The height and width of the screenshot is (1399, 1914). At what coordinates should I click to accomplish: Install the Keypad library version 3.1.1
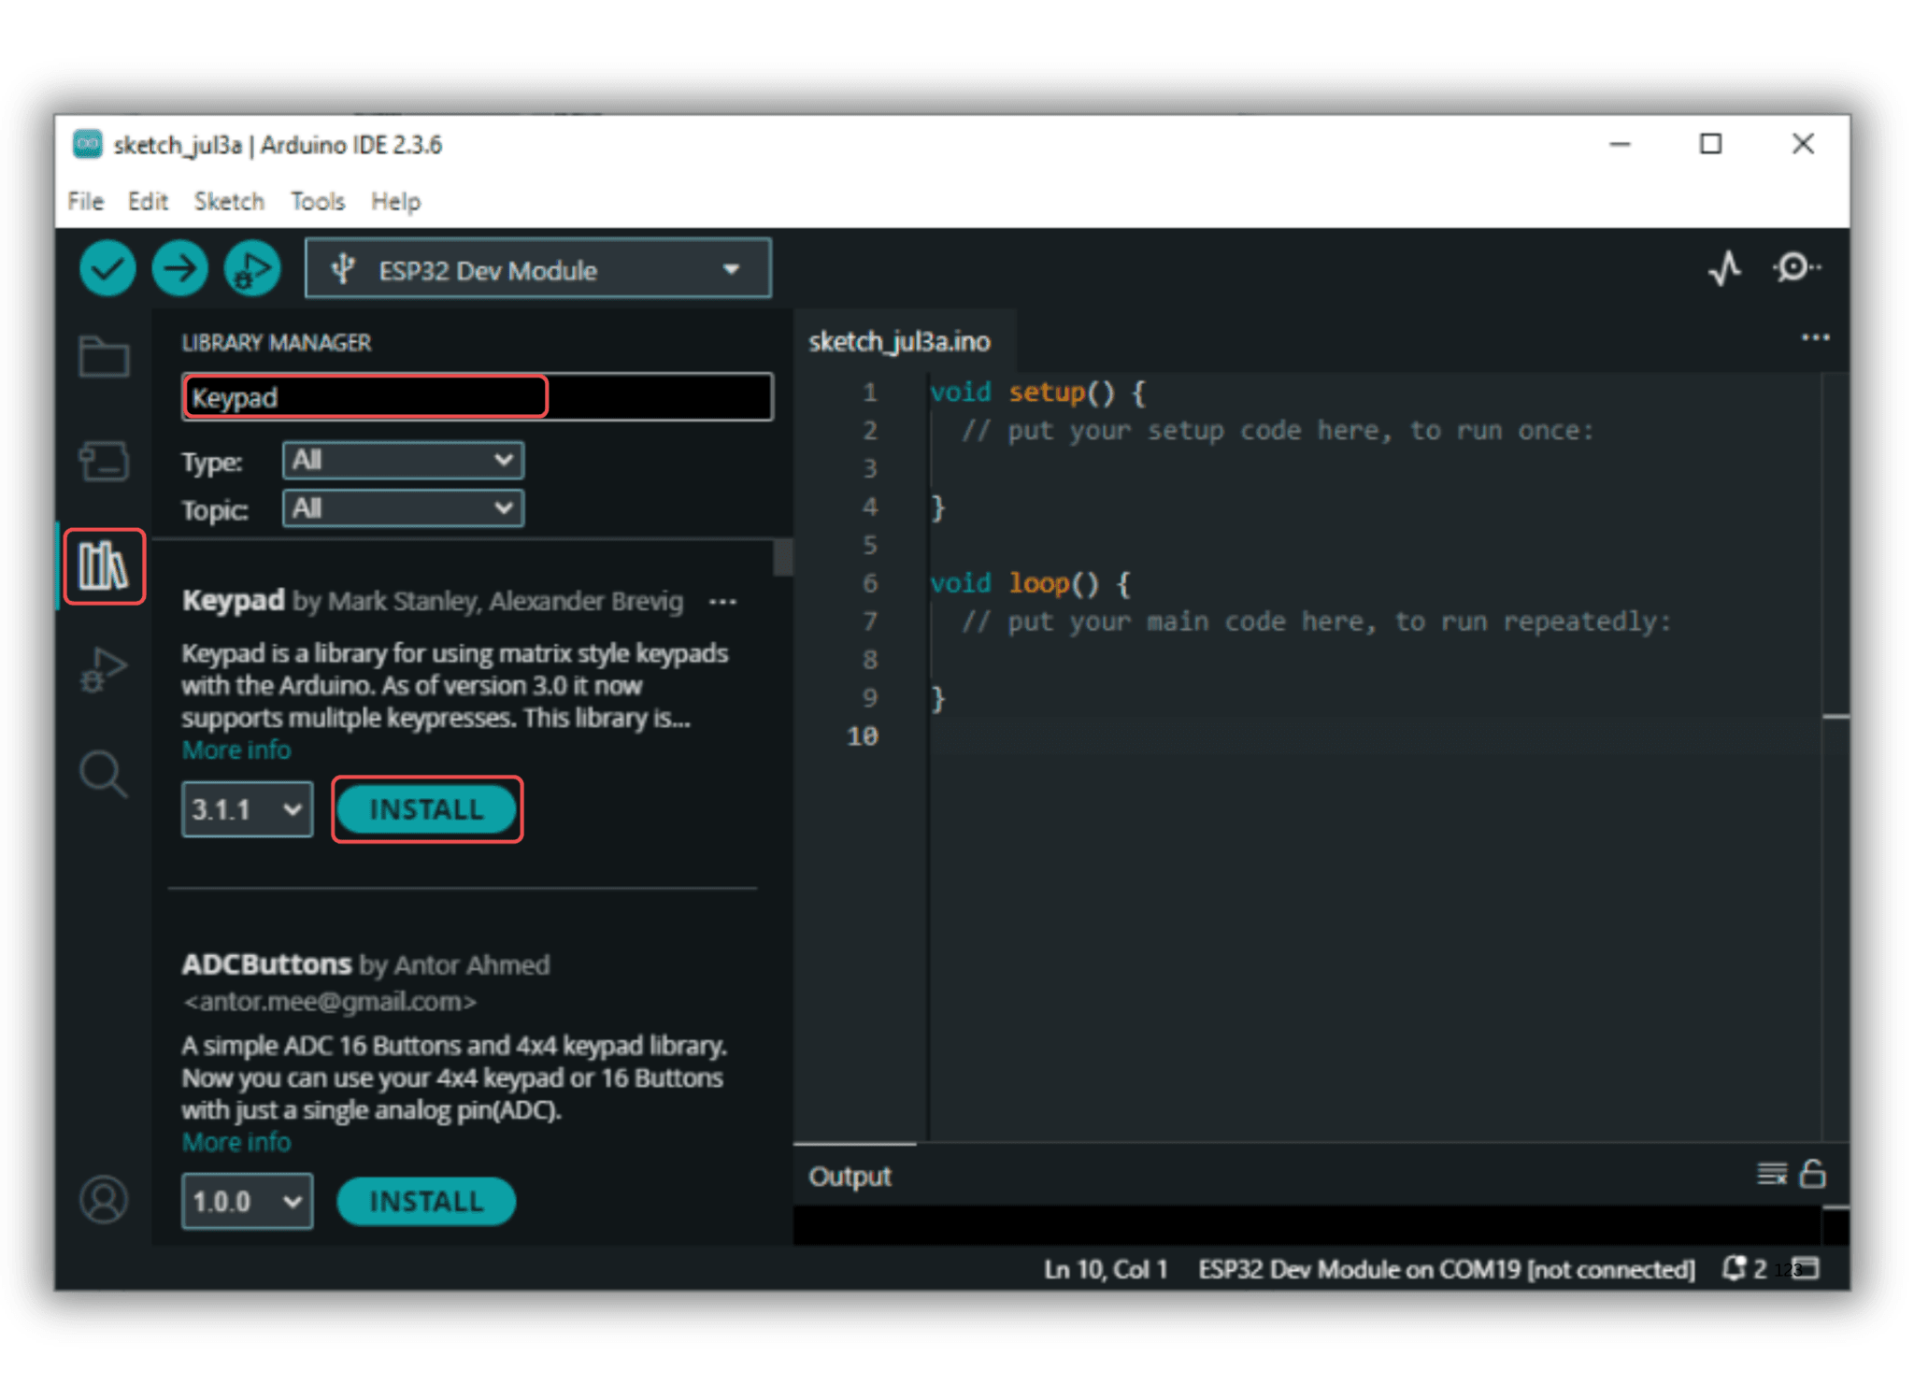(426, 809)
